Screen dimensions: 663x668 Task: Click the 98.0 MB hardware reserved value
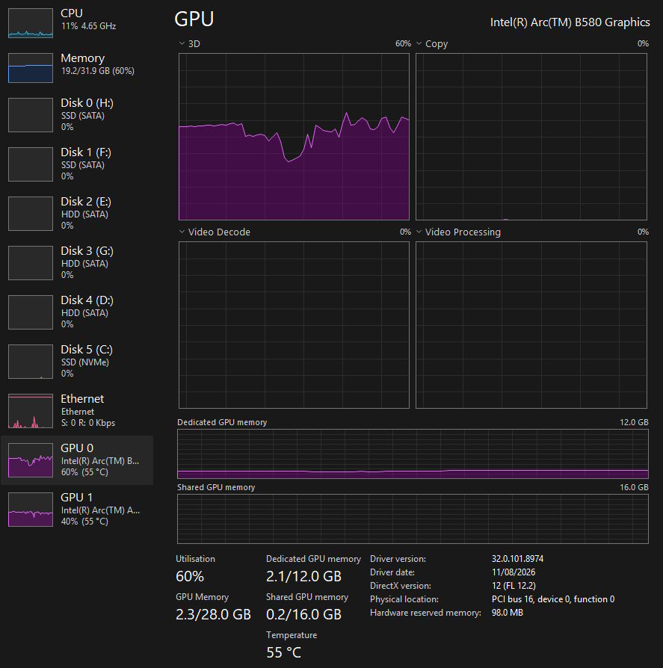[x=508, y=613]
